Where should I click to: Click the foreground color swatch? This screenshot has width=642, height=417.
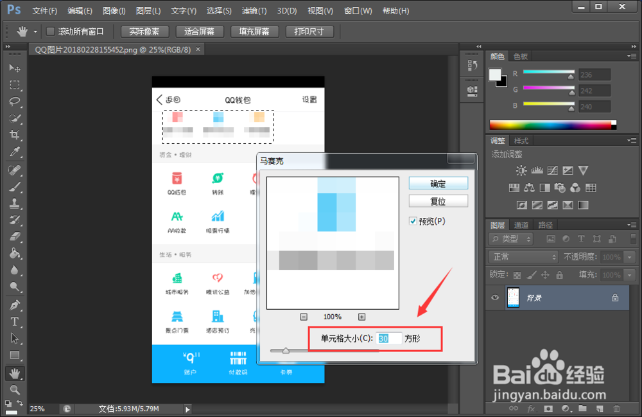coord(495,75)
